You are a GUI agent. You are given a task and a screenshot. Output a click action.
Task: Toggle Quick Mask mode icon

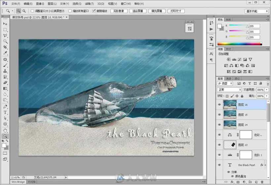coord(5,153)
